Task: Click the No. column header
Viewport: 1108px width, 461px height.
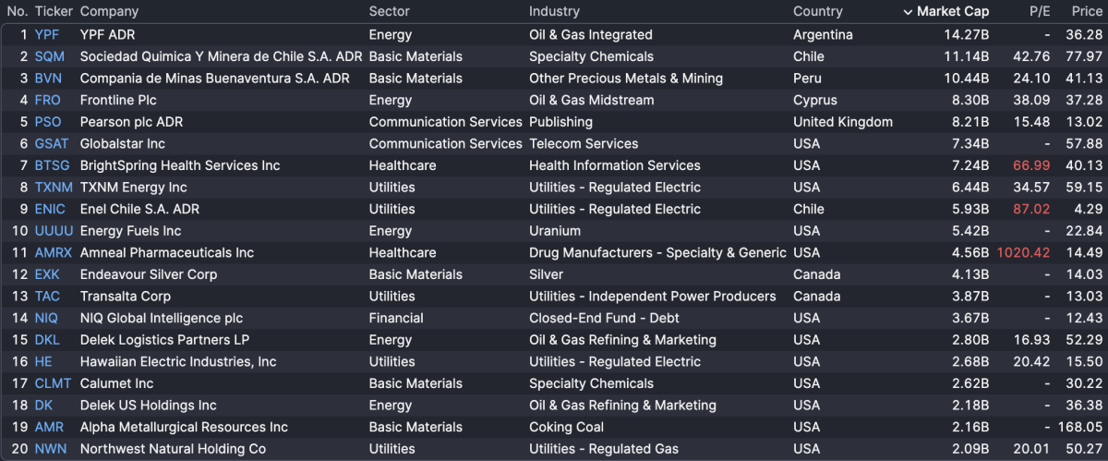Action: 17,12
